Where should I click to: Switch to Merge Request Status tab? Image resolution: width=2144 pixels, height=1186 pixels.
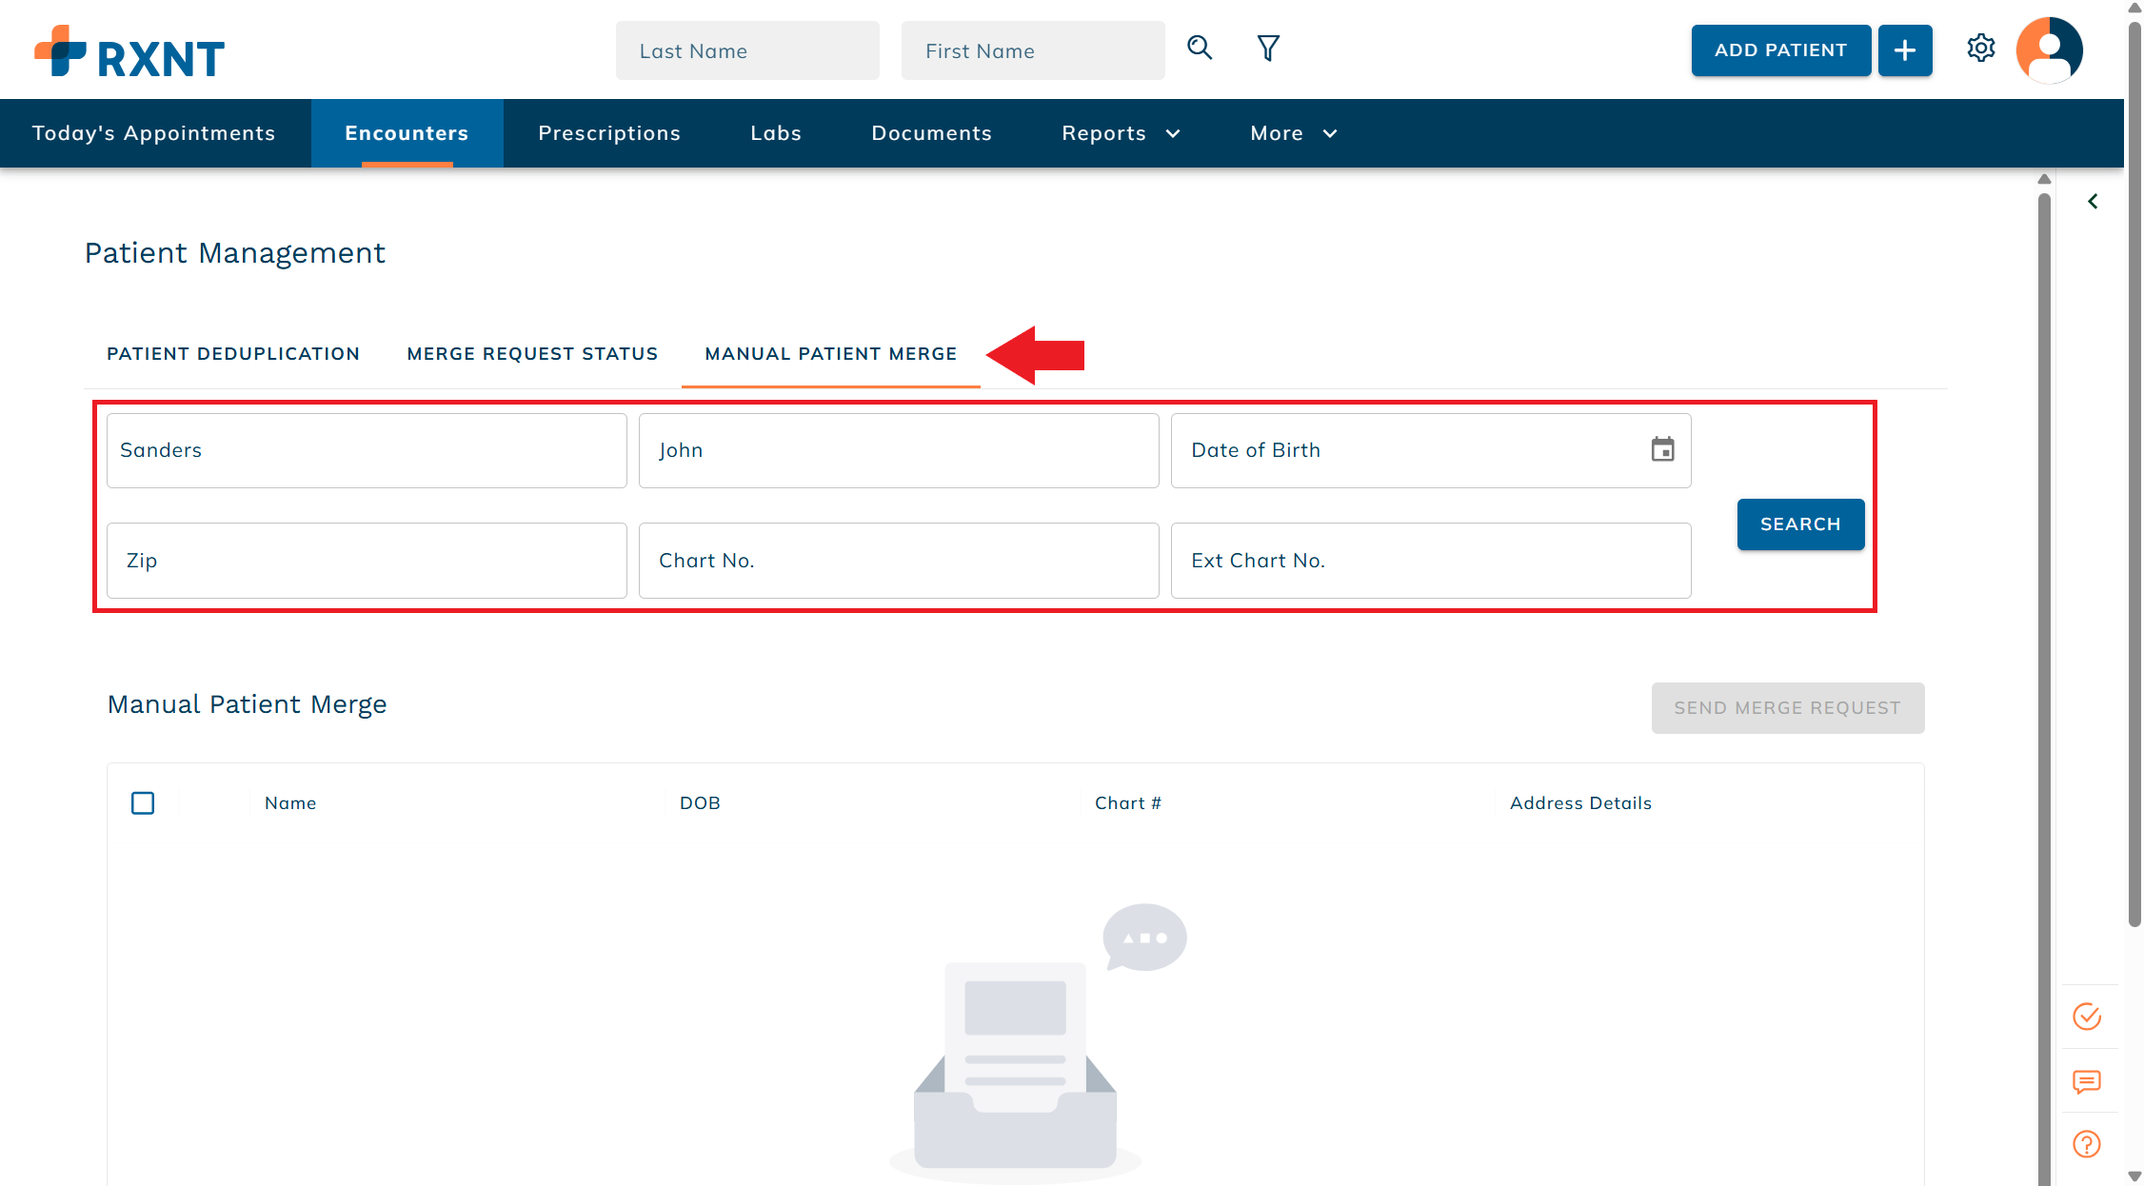[532, 354]
